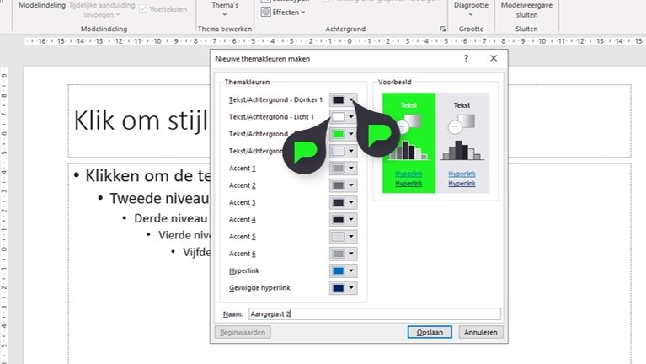Click the slide title placeholder "Klik om stijl"
This screenshot has height=364, width=646.
141,121
